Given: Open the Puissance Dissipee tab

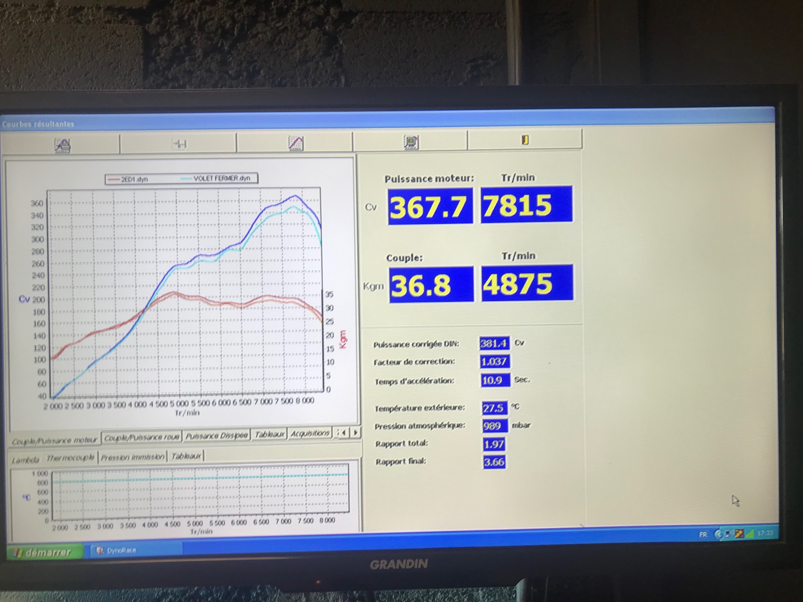Looking at the screenshot, I should [216, 436].
